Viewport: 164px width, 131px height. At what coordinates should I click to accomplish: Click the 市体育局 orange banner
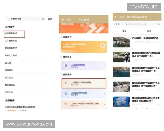coord(84,28)
